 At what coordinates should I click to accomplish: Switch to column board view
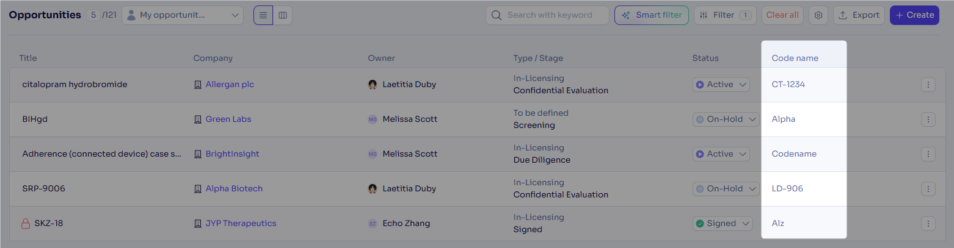[283, 15]
